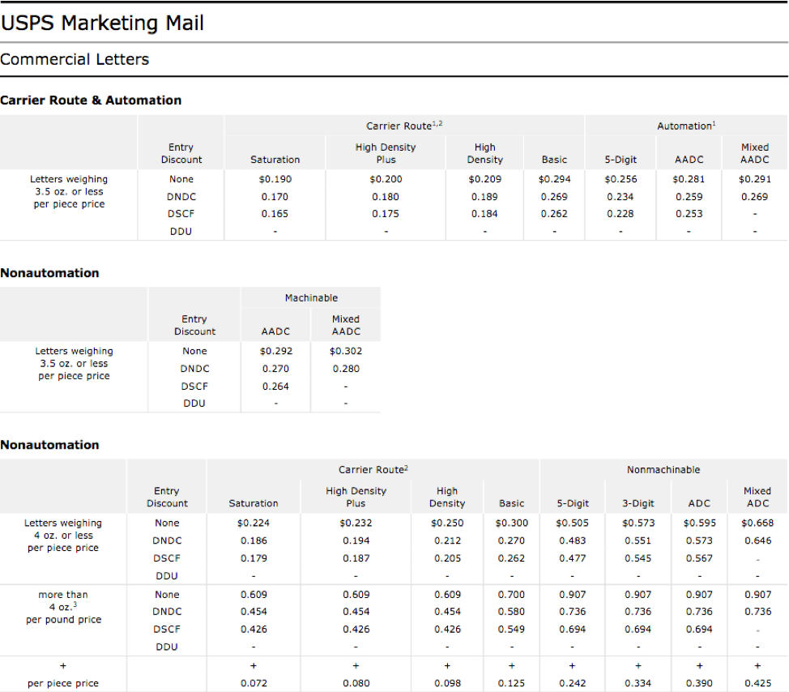Select the 0.080 per piece value

(356, 683)
